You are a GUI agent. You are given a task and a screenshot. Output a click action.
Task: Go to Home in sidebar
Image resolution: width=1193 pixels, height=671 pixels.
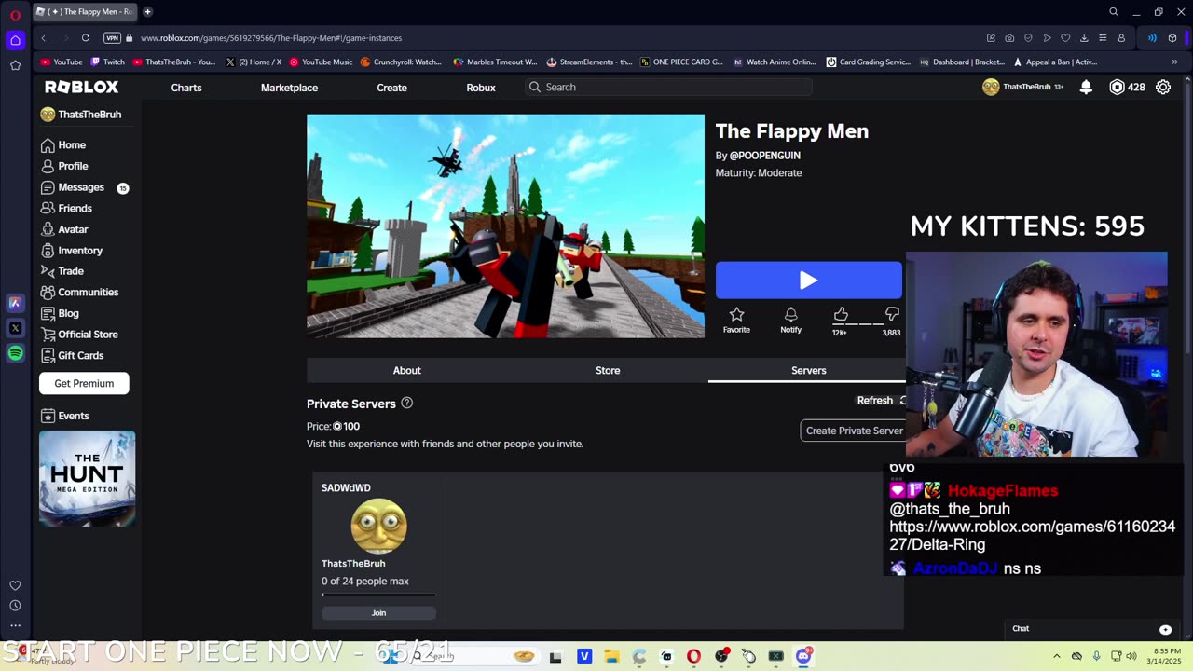(63, 145)
